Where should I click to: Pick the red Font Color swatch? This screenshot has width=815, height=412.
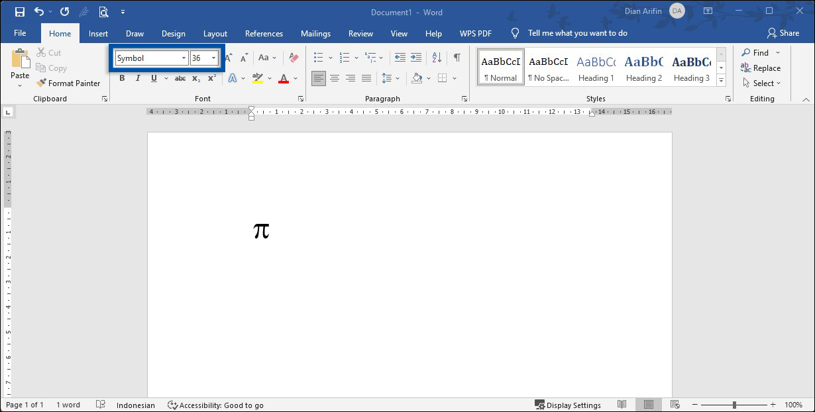283,78
